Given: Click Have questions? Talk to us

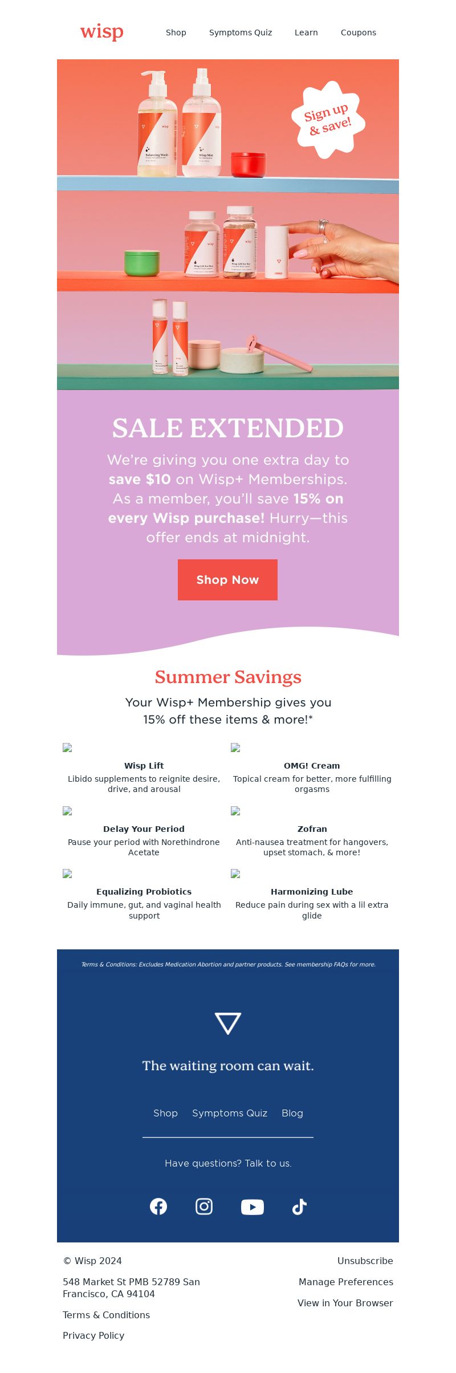Looking at the screenshot, I should click(x=228, y=1163).
